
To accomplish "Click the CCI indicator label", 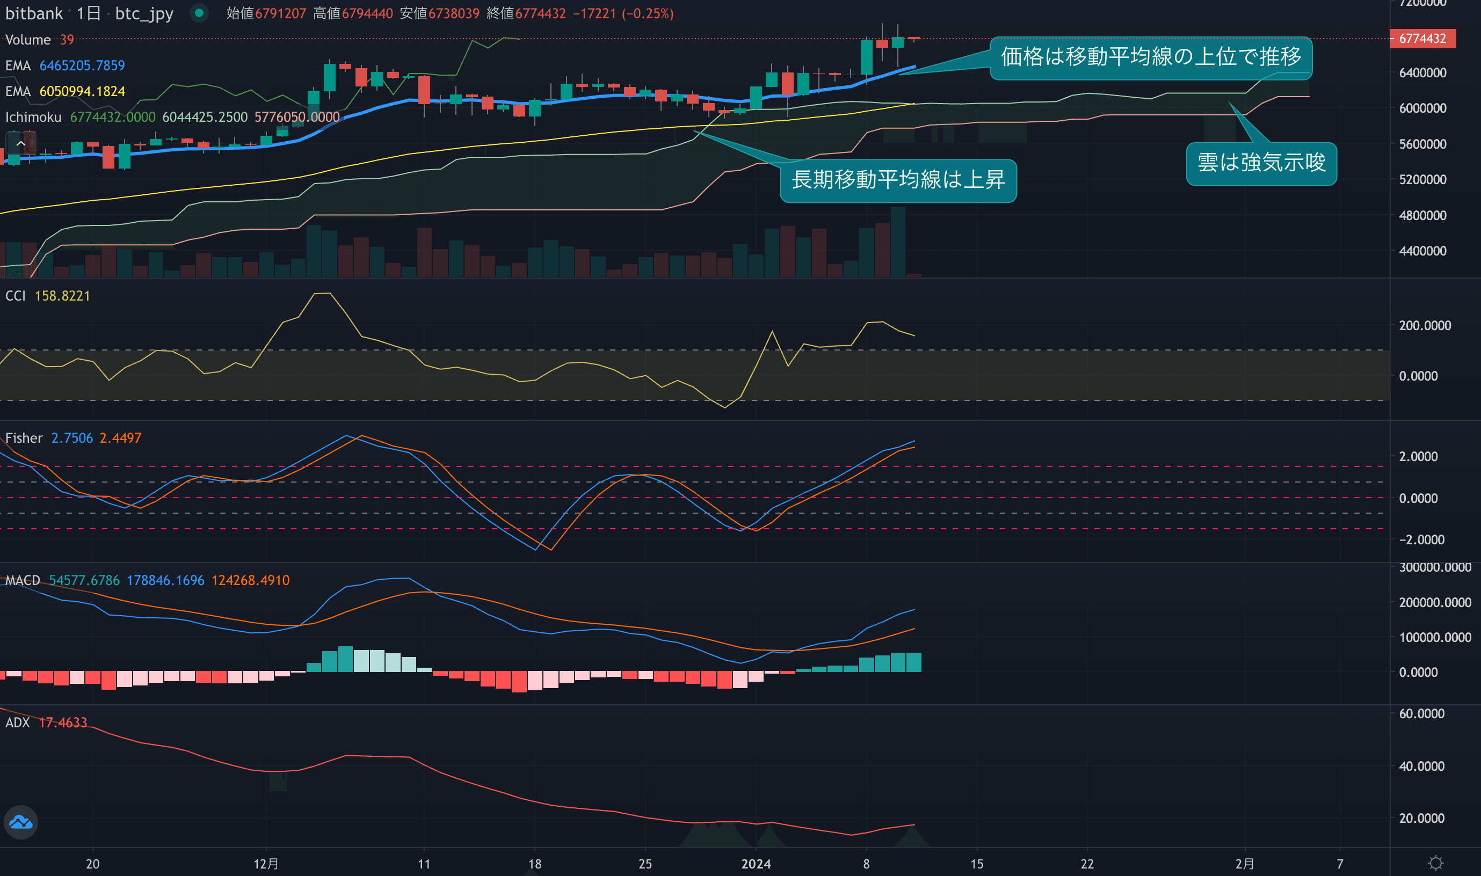I will [16, 296].
